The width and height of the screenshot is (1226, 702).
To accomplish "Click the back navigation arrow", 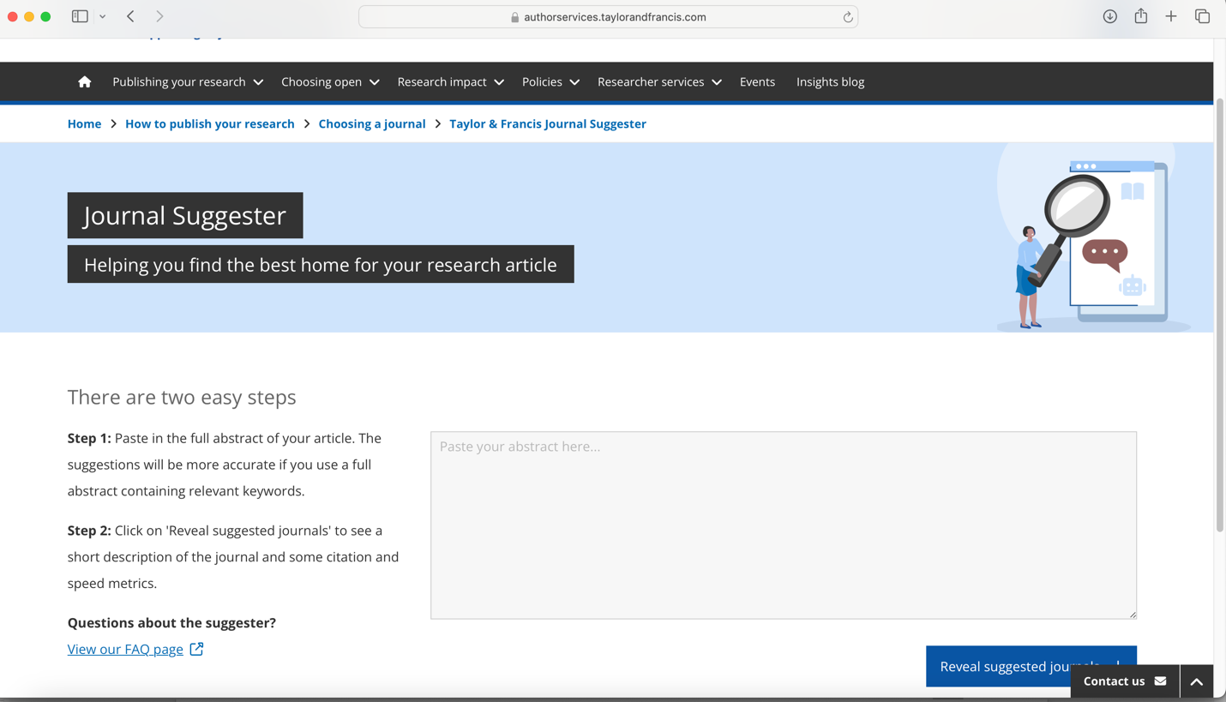I will [x=129, y=15].
